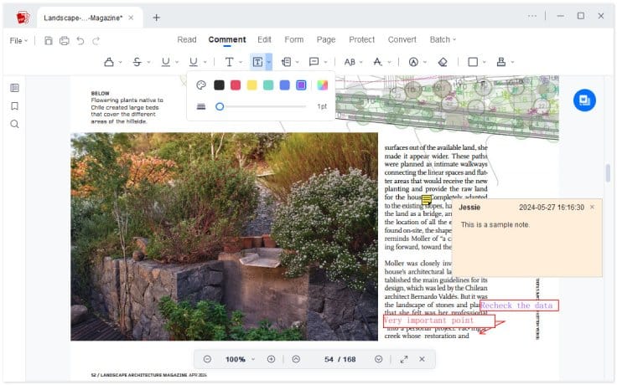Image resolution: width=617 pixels, height=385 pixels.
Task: Open the three-dots more options menu
Action: (532, 16)
